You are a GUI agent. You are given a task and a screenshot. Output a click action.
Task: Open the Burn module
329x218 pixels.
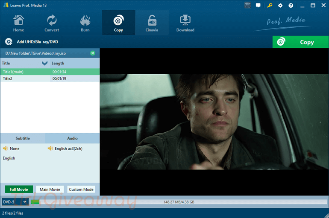pyautogui.click(x=85, y=23)
